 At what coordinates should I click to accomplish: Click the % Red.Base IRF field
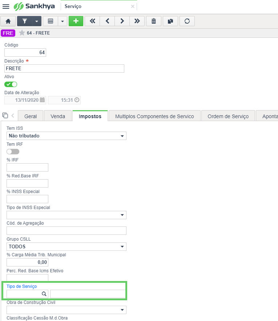27,183
